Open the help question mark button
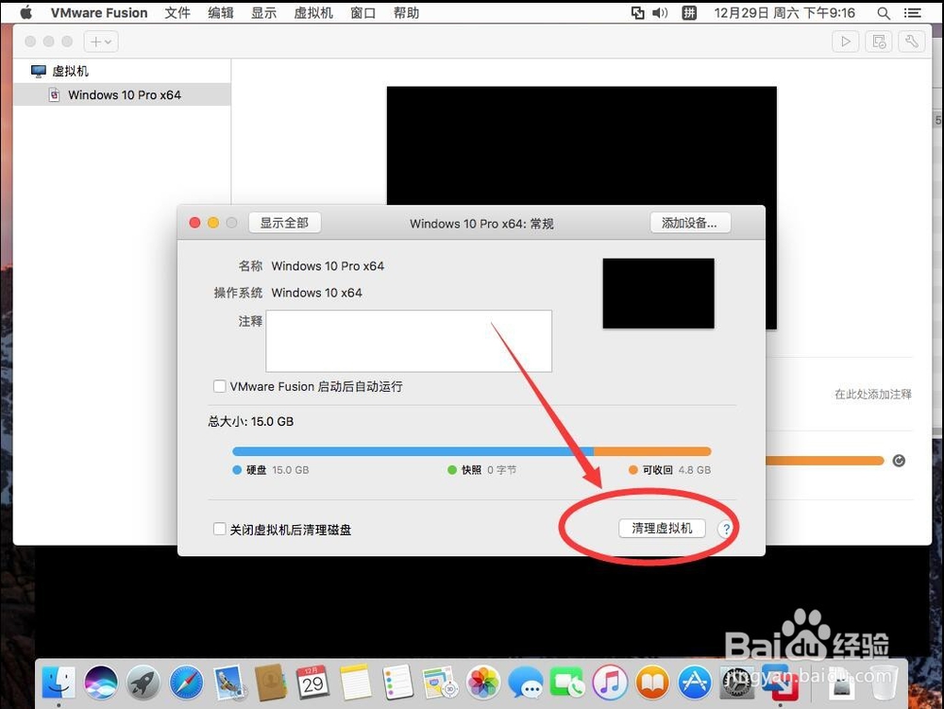 pos(726,529)
